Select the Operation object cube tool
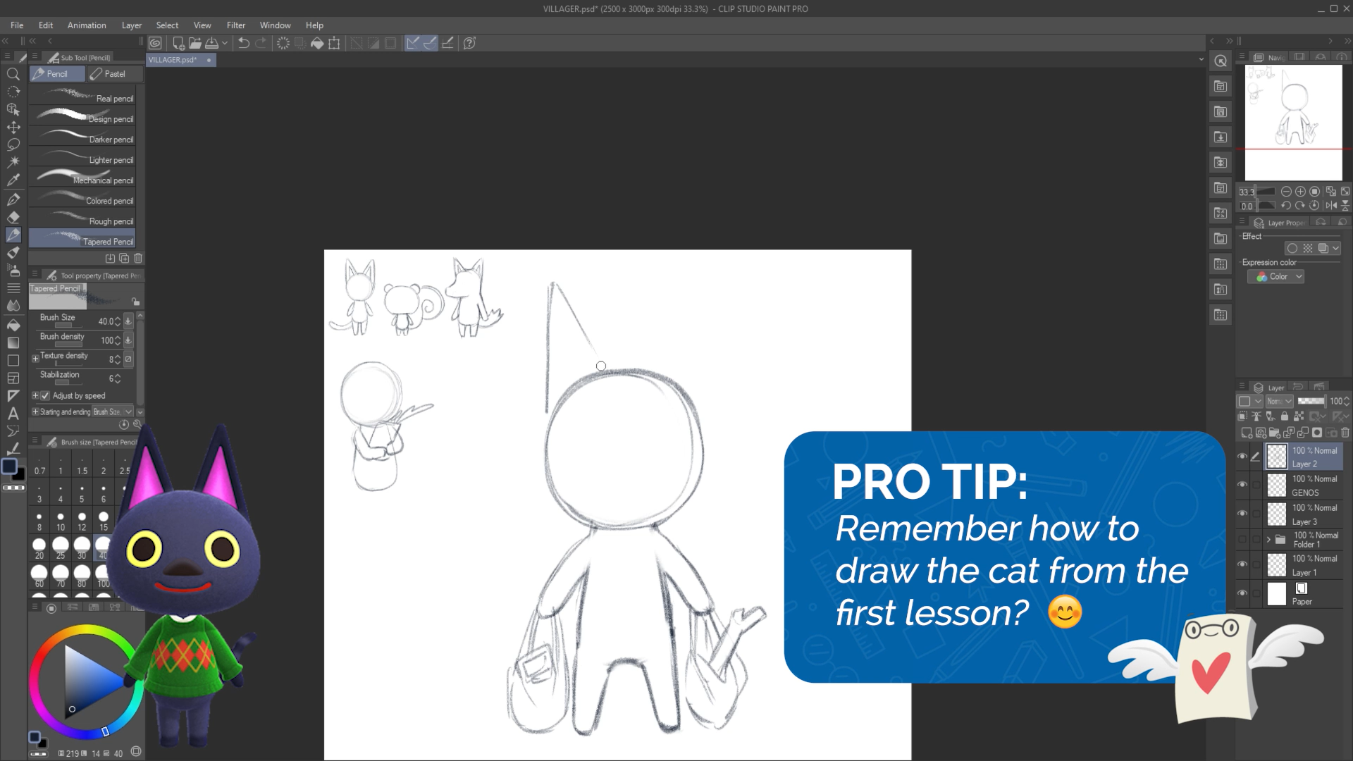The height and width of the screenshot is (761, 1353). [x=13, y=109]
